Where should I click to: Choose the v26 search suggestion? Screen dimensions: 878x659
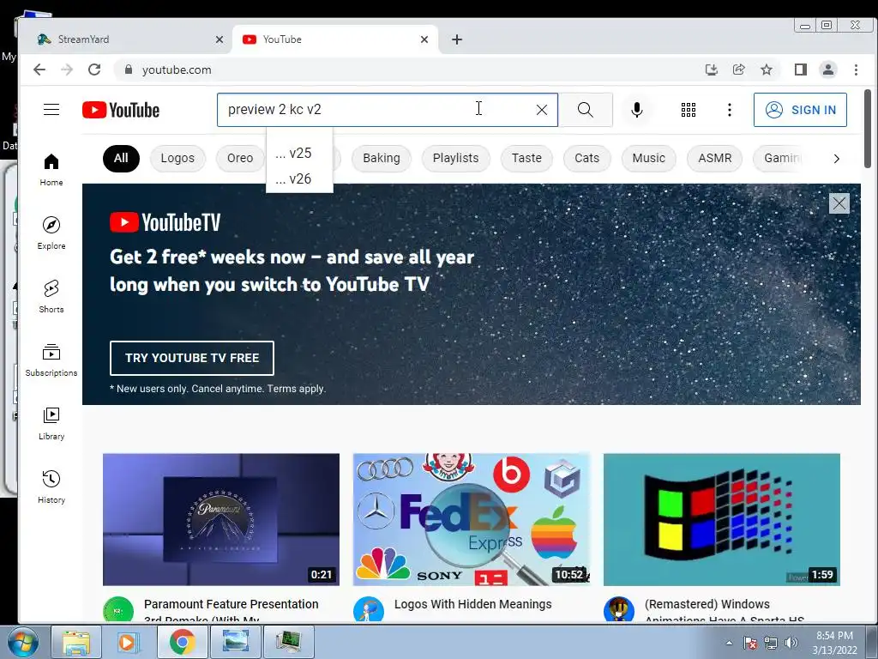(x=299, y=178)
